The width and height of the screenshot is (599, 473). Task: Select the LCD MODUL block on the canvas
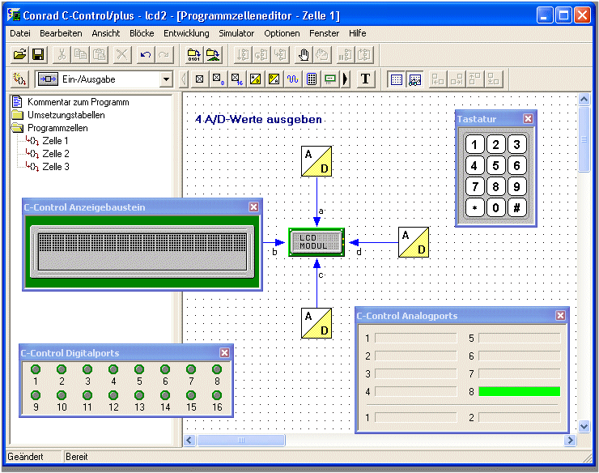click(x=316, y=242)
